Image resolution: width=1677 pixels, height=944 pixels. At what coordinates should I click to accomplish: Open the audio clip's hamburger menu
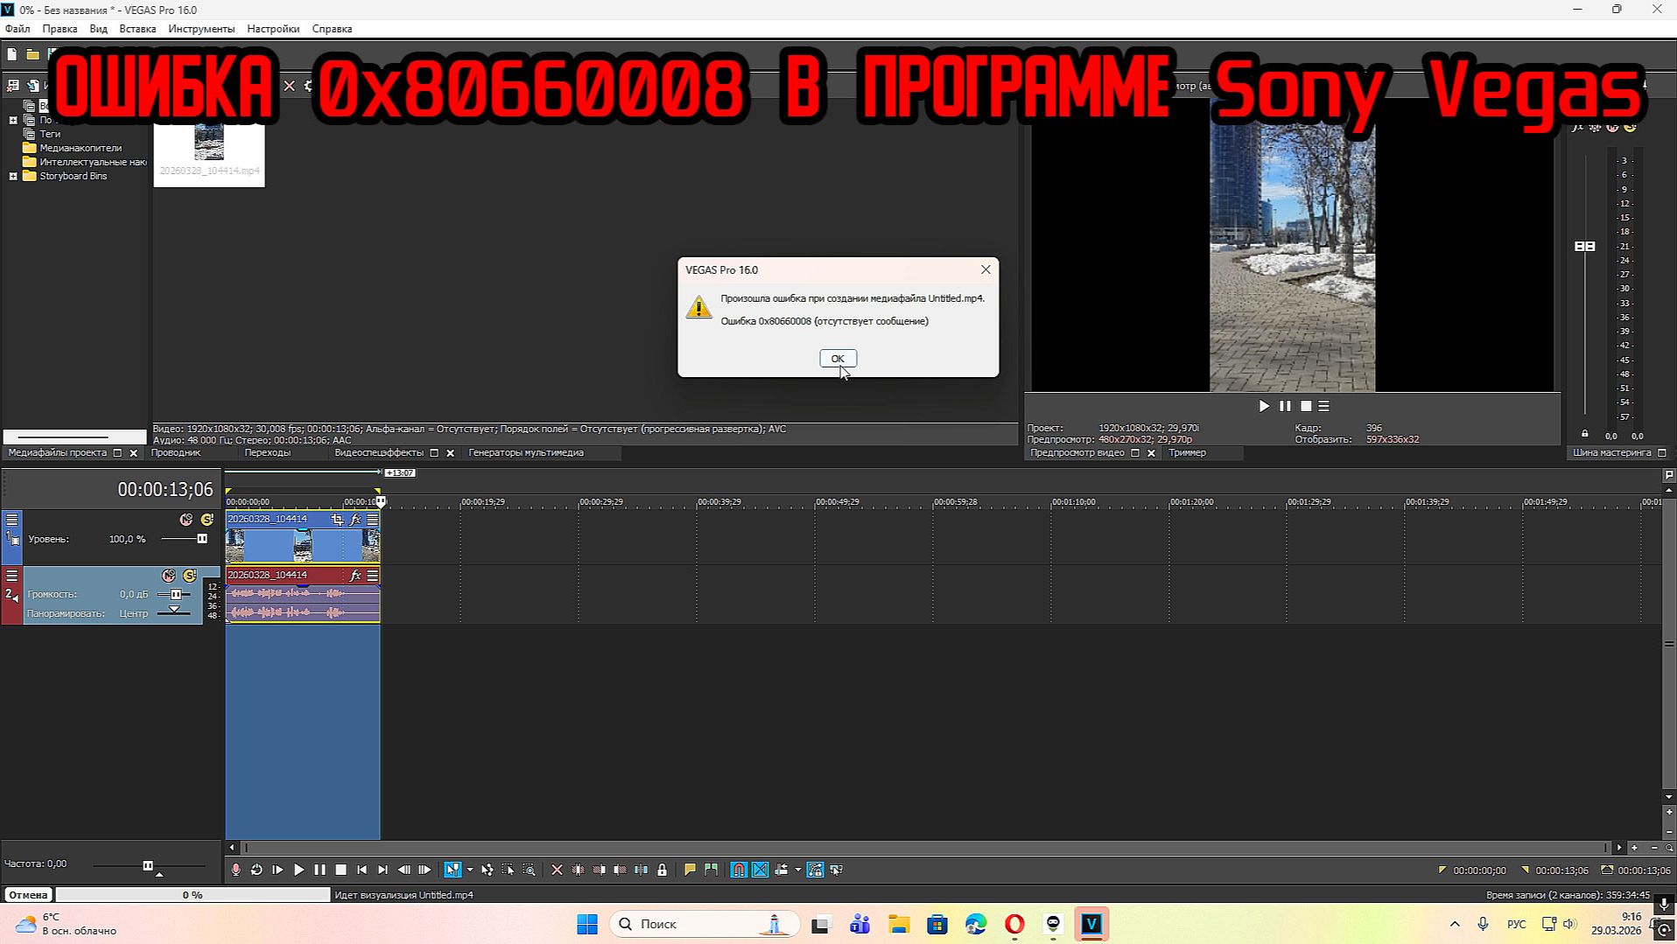click(x=372, y=576)
